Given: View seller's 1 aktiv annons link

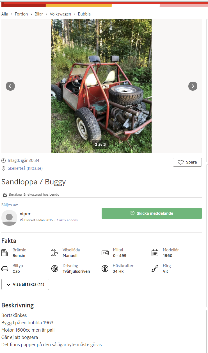Looking at the screenshot, I should click(67, 220).
